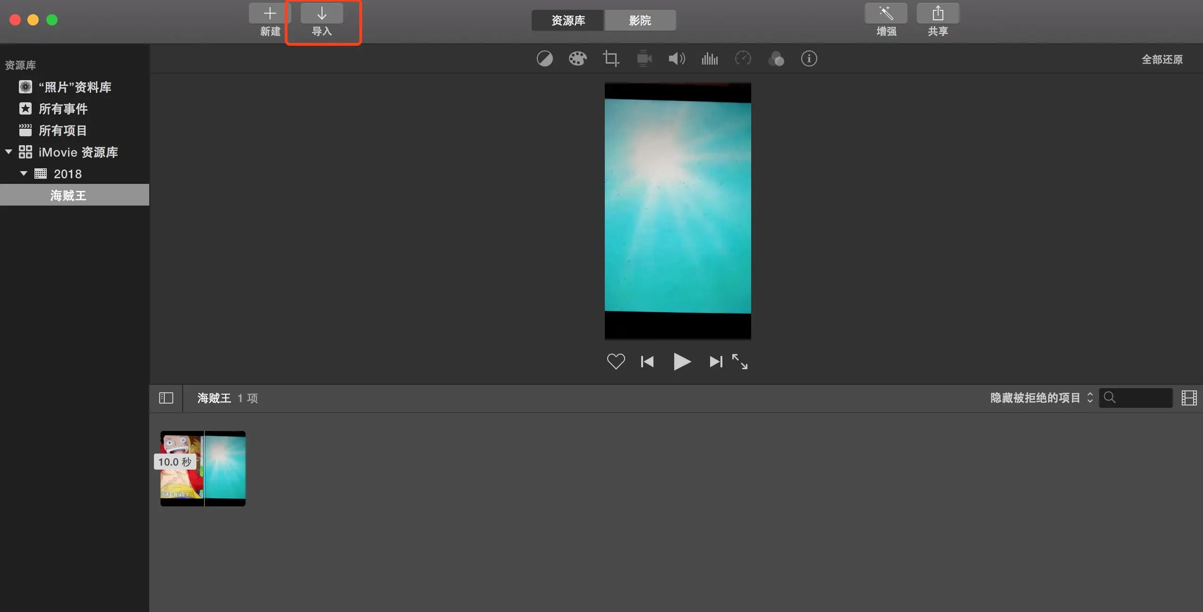Click the 全部还原 reset button
Viewport: 1203px width, 612px height.
pos(1162,59)
